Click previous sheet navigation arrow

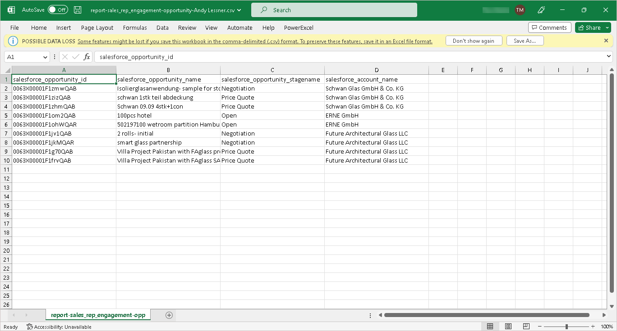pyautogui.click(x=14, y=315)
